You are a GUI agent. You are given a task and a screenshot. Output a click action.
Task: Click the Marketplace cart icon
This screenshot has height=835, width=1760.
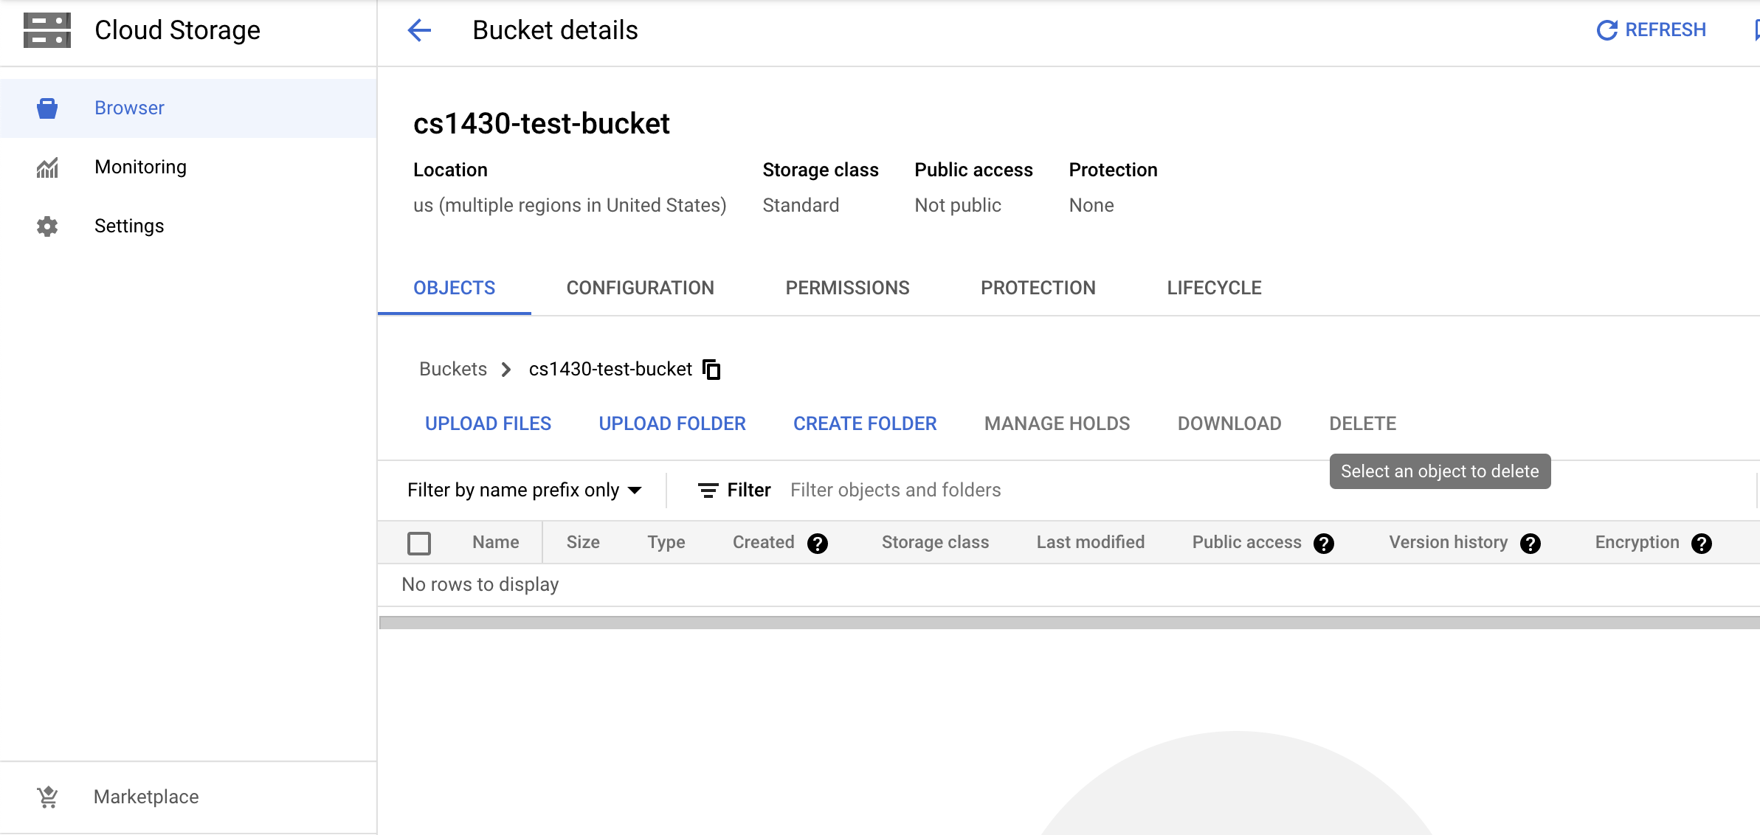[47, 797]
